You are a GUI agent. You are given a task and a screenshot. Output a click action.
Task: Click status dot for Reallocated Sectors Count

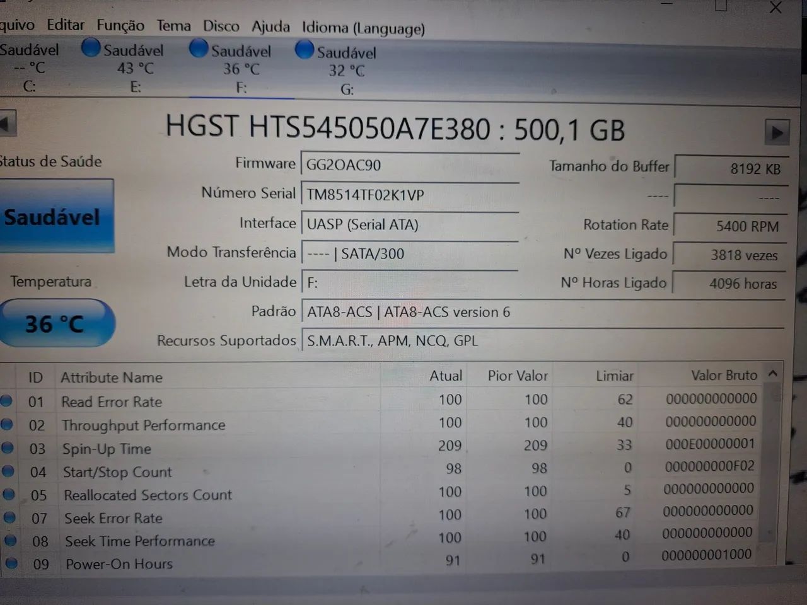tap(9, 494)
